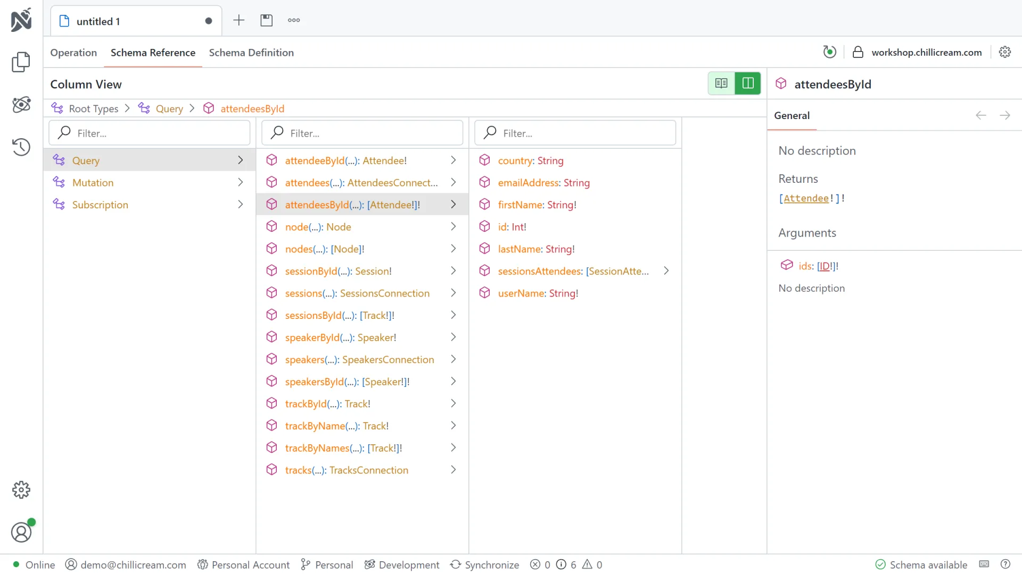Open the app settings gear in sidebar
This screenshot has height=574, width=1022.
(x=21, y=489)
